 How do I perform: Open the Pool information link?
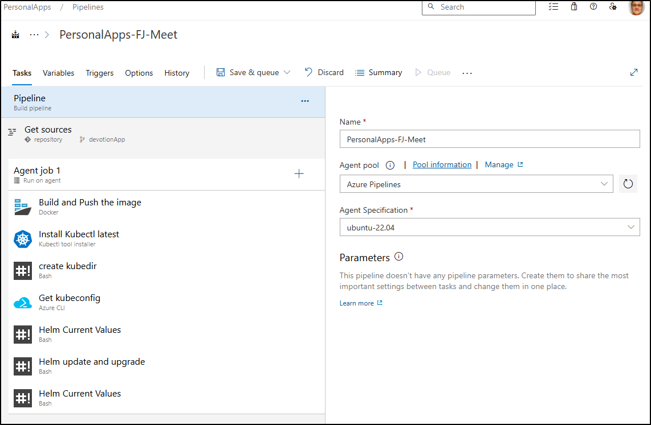pos(442,165)
